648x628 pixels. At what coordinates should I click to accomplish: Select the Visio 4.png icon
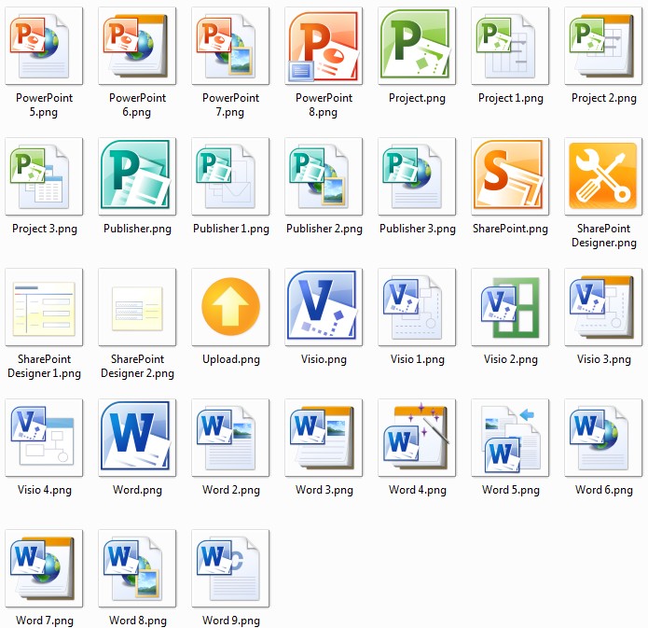pos(44,438)
